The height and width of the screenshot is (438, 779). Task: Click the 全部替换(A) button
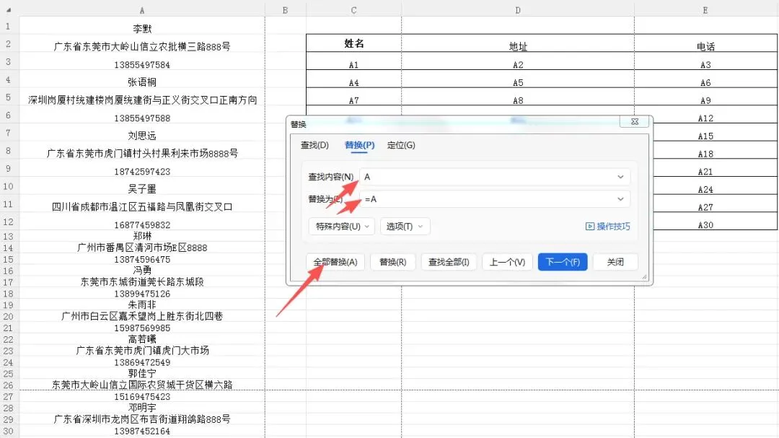click(x=335, y=262)
